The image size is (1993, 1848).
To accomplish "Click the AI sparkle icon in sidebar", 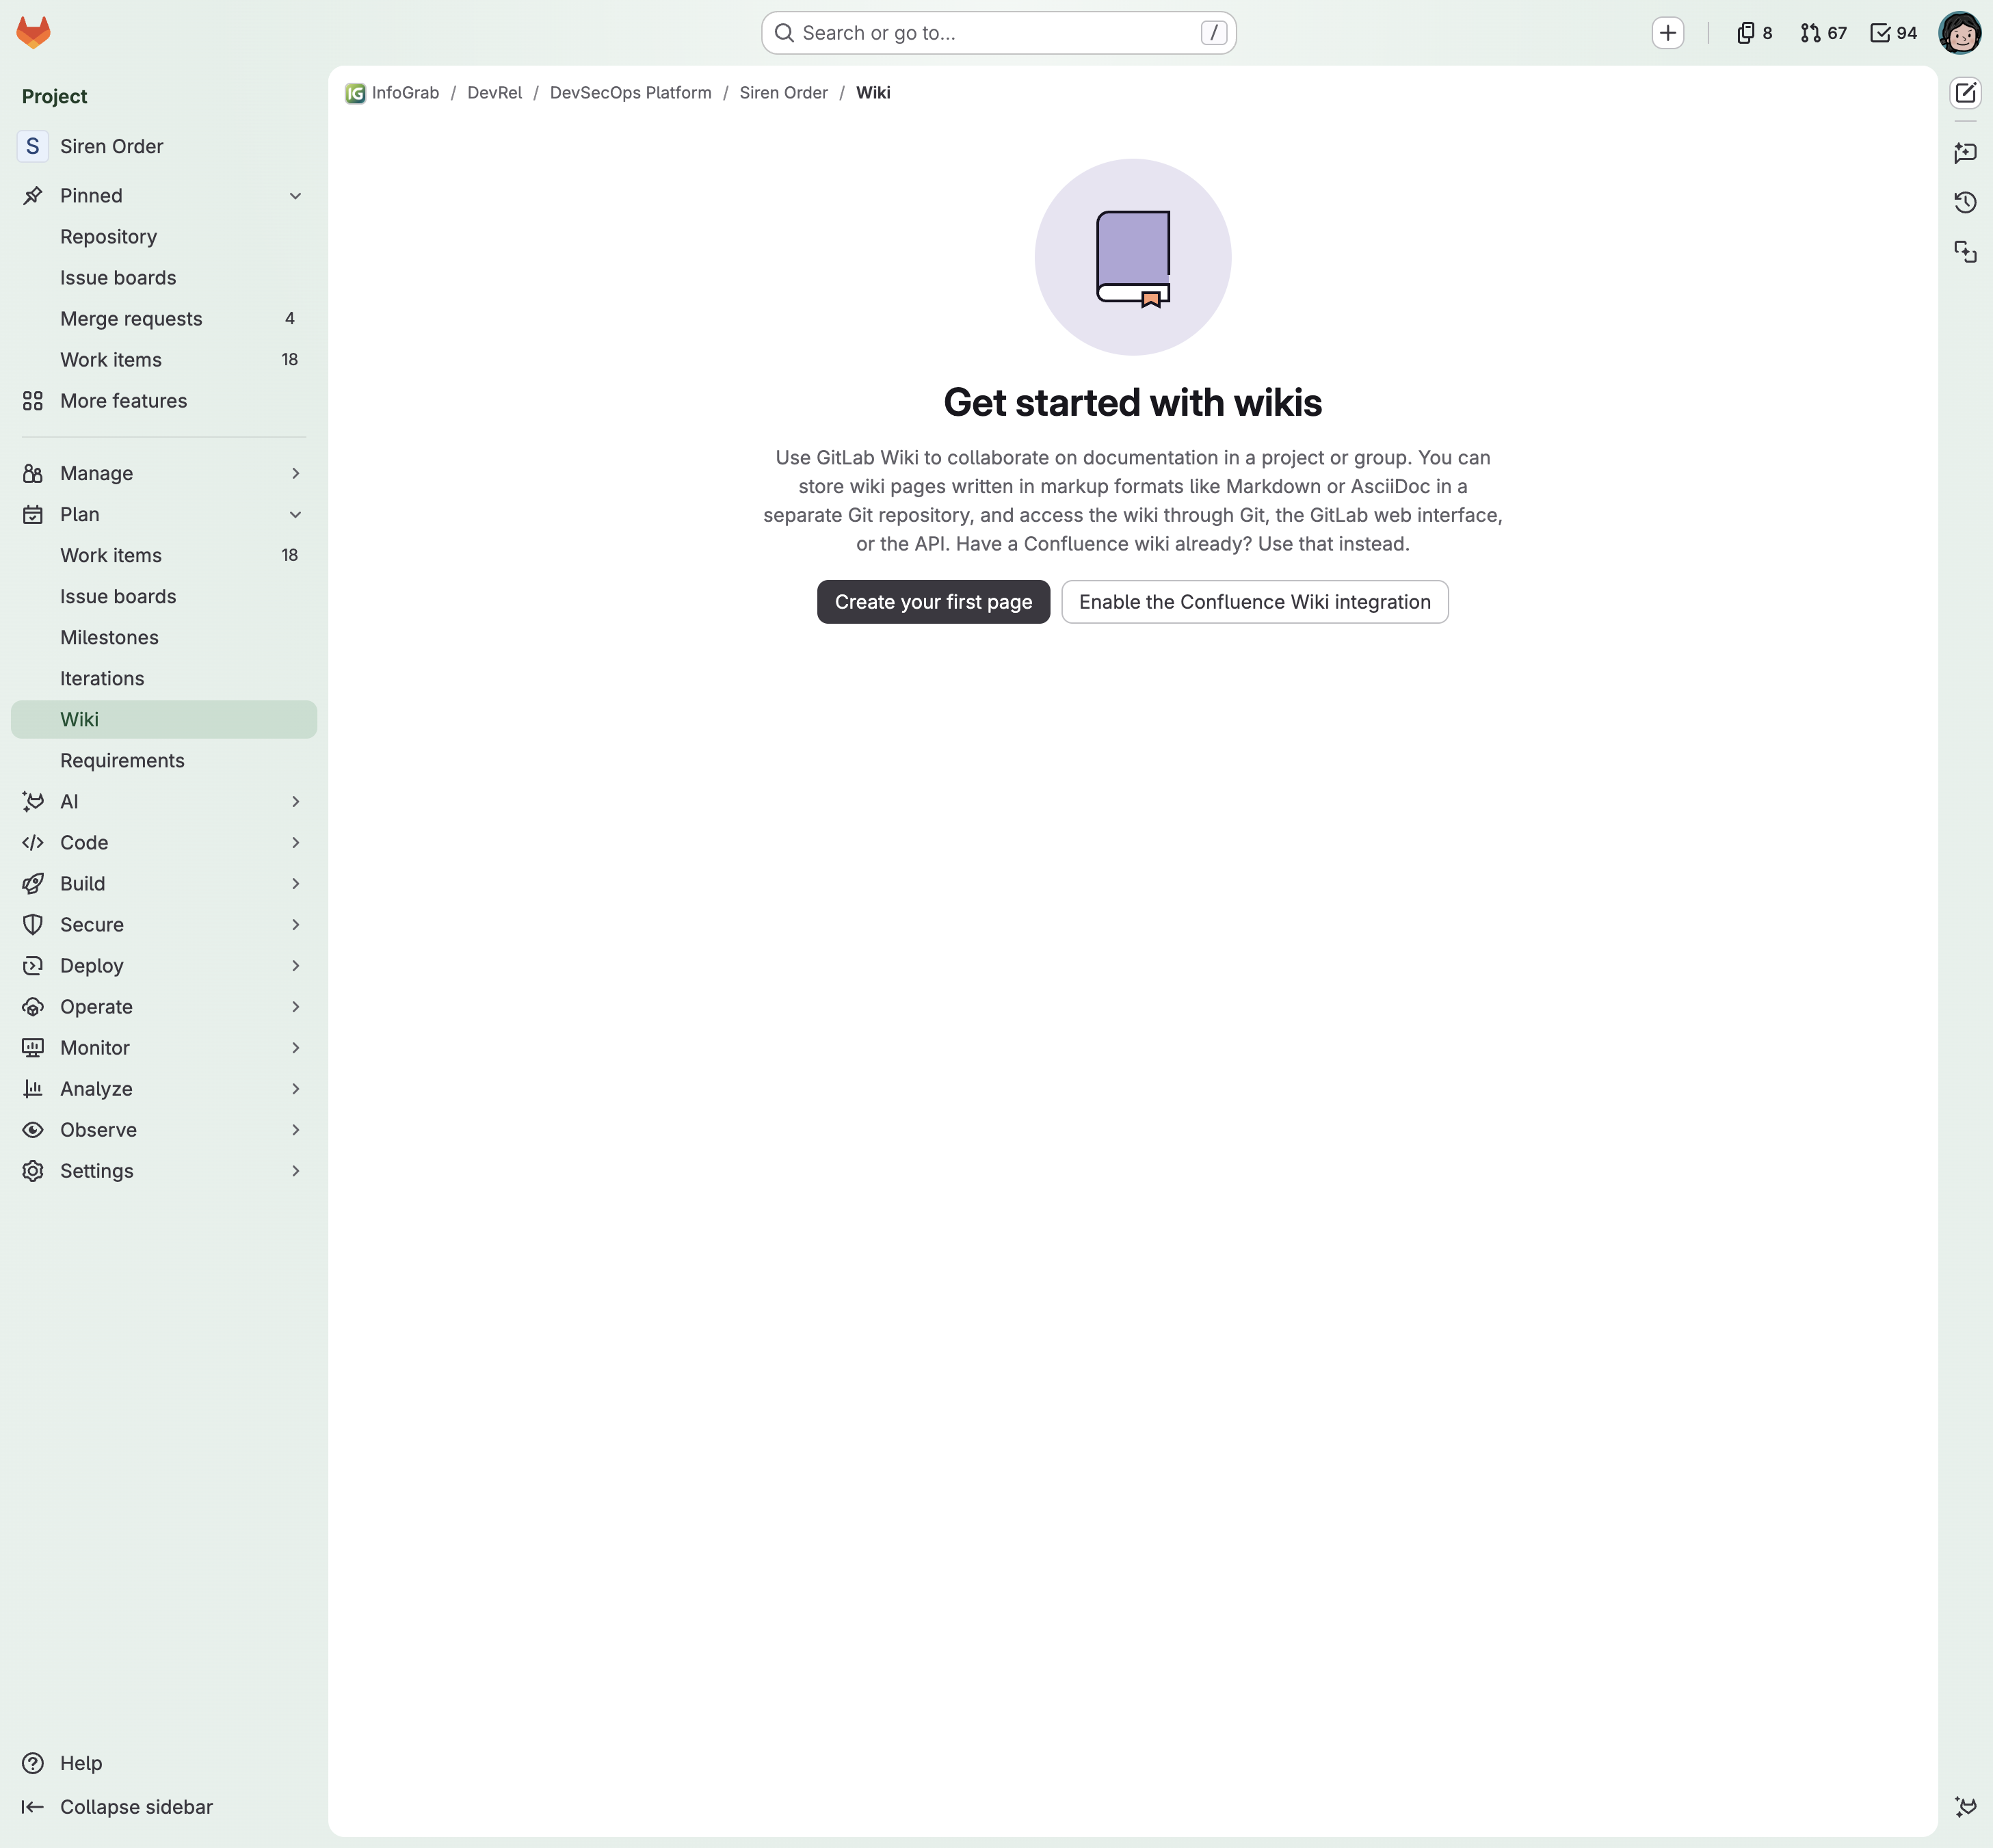I will click(33, 801).
